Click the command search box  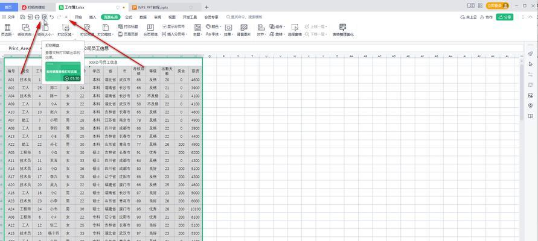(245, 17)
